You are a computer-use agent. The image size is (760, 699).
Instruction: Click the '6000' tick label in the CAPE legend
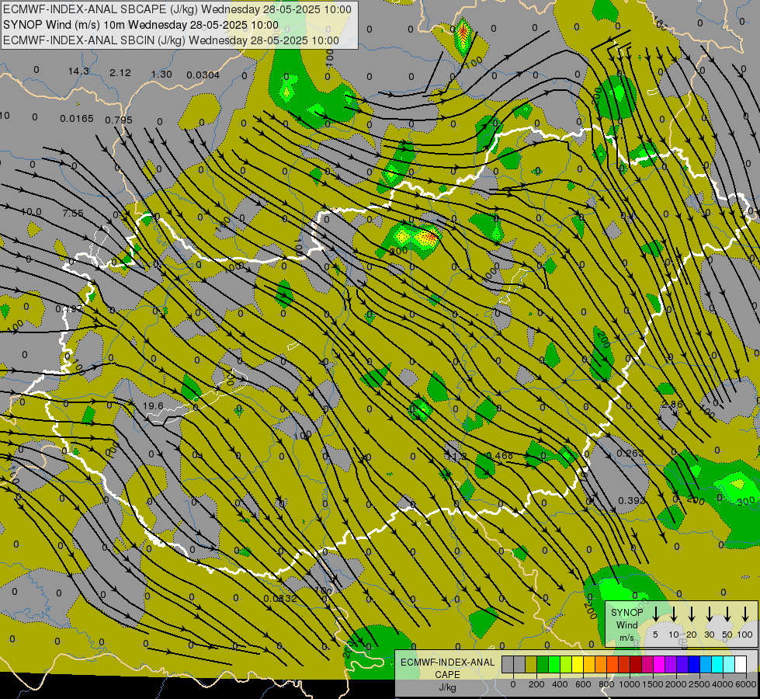tap(746, 684)
